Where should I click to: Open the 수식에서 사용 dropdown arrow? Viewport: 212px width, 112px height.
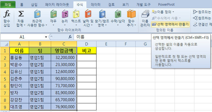click(x=180, y=18)
